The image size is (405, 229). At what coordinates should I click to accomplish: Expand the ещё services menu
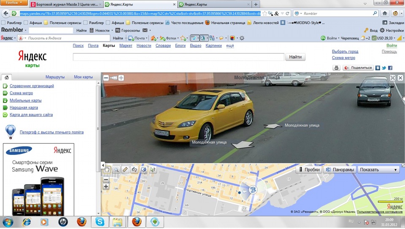coord(230,46)
